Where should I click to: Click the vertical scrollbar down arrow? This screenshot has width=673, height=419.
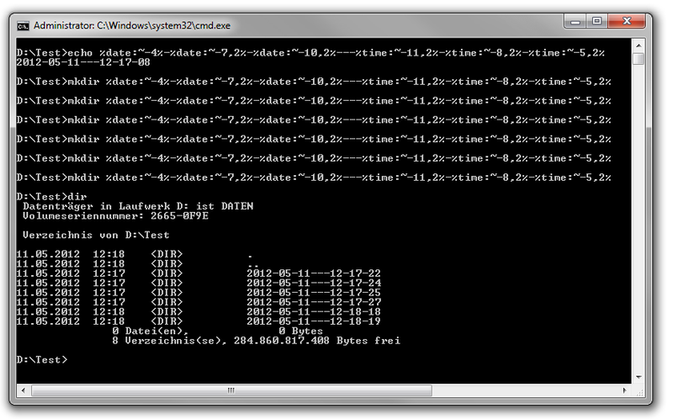pos(639,378)
